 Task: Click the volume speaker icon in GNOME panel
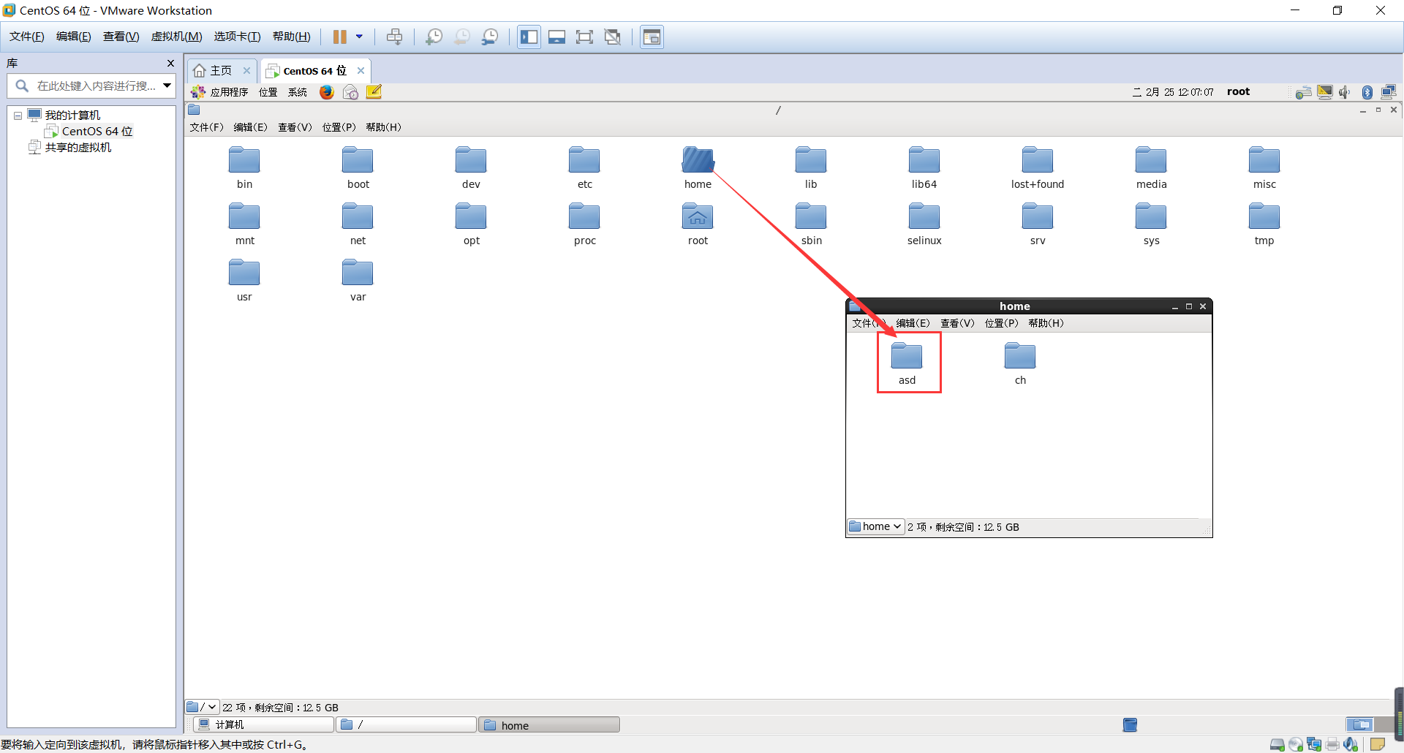pyautogui.click(x=1345, y=92)
